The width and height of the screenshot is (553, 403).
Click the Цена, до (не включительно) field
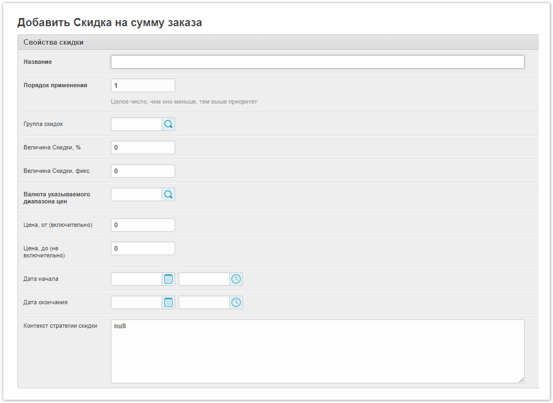(x=142, y=249)
